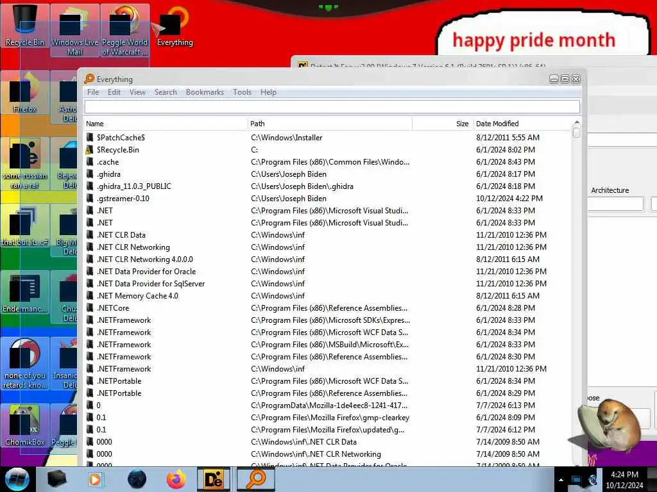Select .NET Data Provider for SqlServer row
The image size is (657, 492).
[x=327, y=283]
